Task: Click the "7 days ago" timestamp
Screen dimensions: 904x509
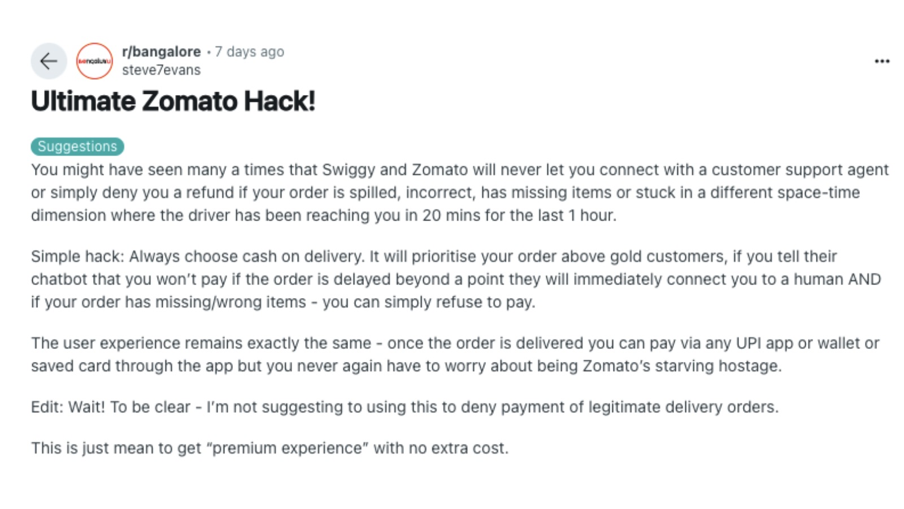Action: pyautogui.click(x=250, y=51)
